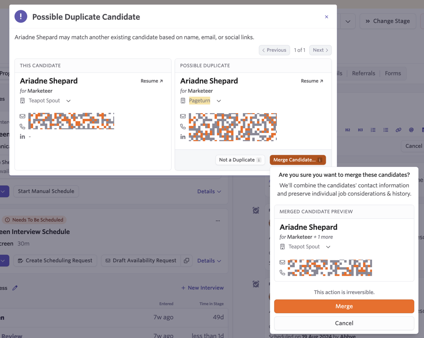Click email icon in possible duplicate card

[183, 116]
